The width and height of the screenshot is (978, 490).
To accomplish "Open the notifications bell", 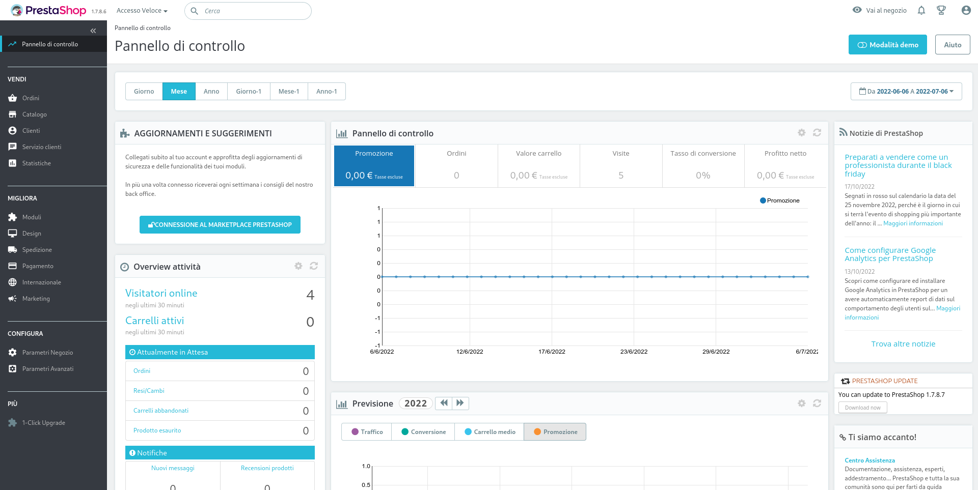I will pos(921,10).
